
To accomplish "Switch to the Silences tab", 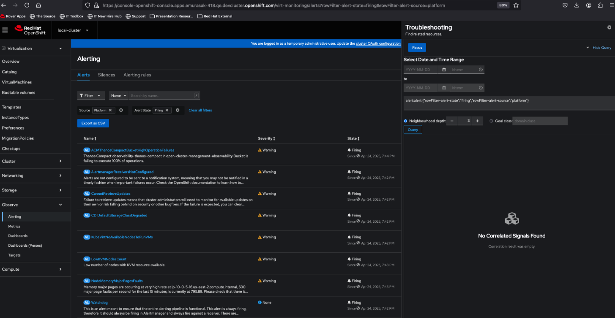I will coord(107,75).
